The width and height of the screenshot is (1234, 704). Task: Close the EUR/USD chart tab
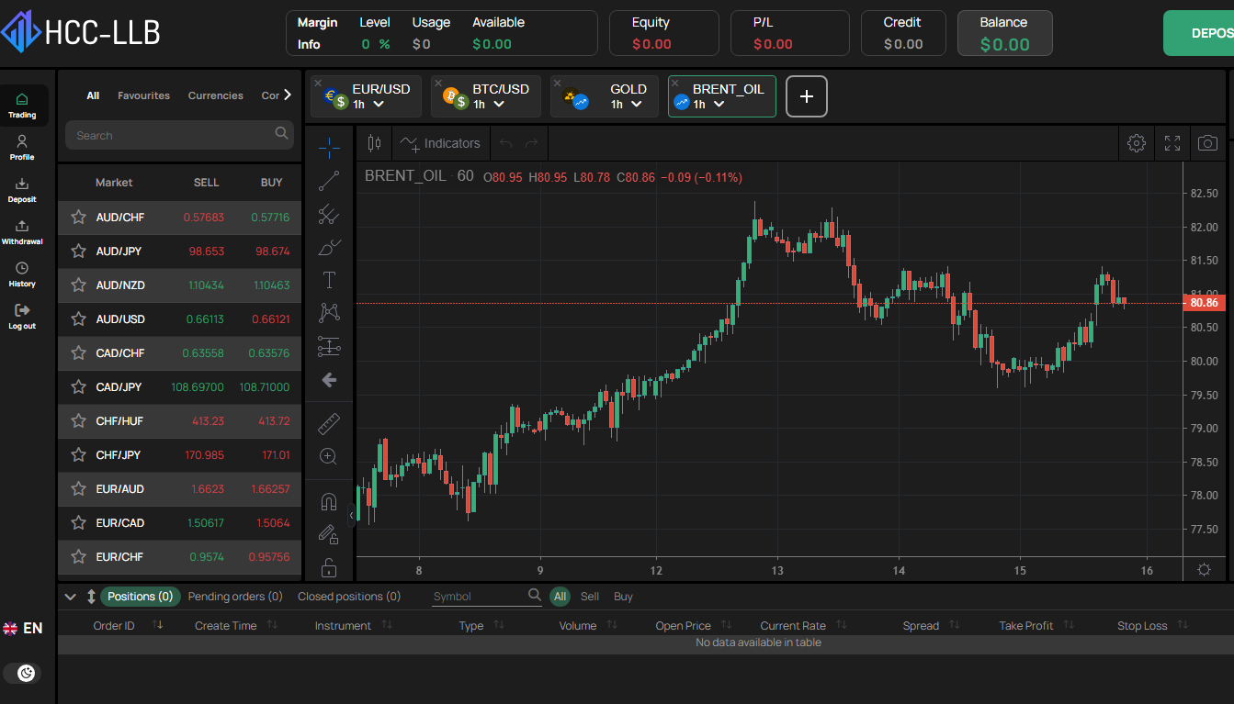(x=318, y=83)
